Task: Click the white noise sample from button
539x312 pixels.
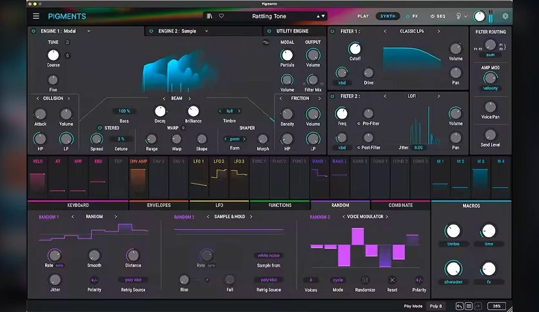Action: click(x=268, y=255)
